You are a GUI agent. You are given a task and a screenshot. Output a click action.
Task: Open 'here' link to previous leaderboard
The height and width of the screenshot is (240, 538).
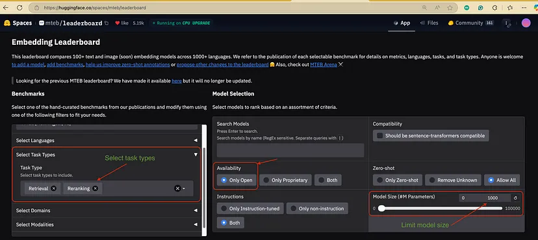pos(177,81)
